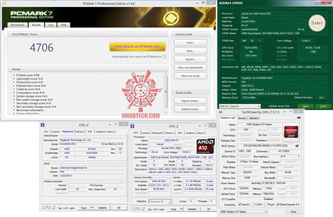
Task: Toggle the CUDA checkbox in GPU-Z
Action: pos(253,205)
